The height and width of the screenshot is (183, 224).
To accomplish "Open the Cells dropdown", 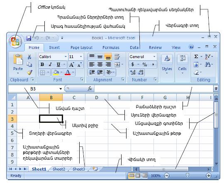I will pyautogui.click(x=182, y=64).
